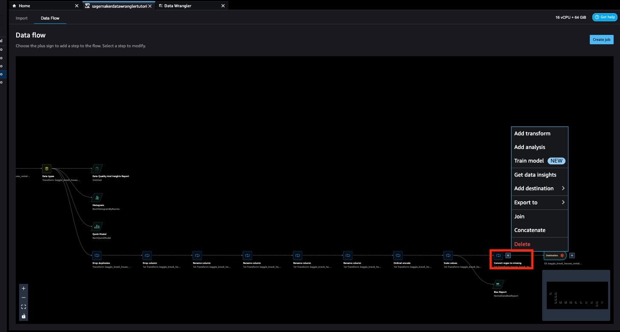The width and height of the screenshot is (620, 332).
Task: Select the Data types node icon
Action: click(x=47, y=169)
